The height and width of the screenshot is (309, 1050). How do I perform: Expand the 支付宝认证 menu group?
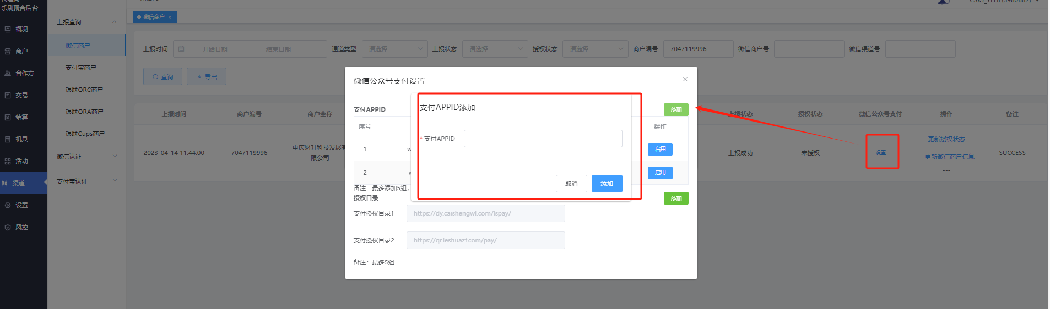(115, 180)
